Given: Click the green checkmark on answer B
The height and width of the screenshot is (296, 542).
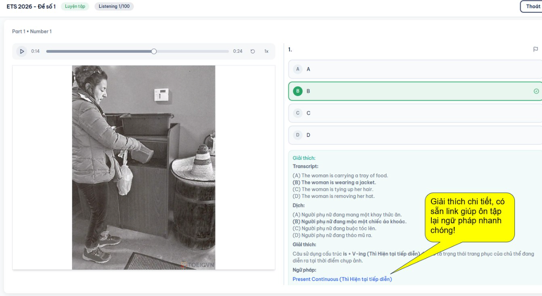Looking at the screenshot, I should (x=536, y=90).
